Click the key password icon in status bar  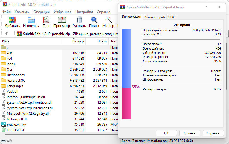(x=9, y=141)
